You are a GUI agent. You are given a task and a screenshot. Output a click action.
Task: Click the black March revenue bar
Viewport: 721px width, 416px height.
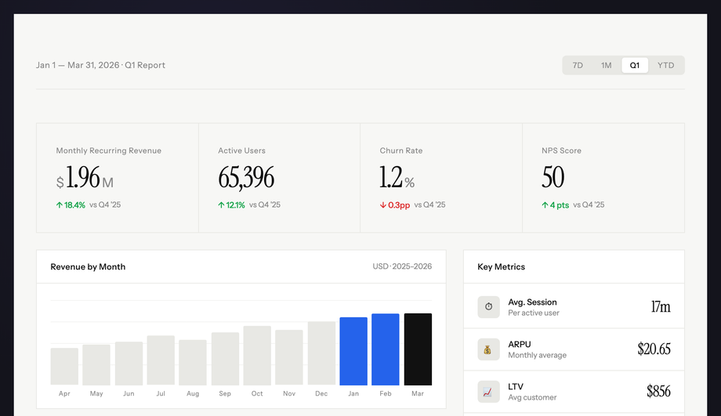(418, 349)
